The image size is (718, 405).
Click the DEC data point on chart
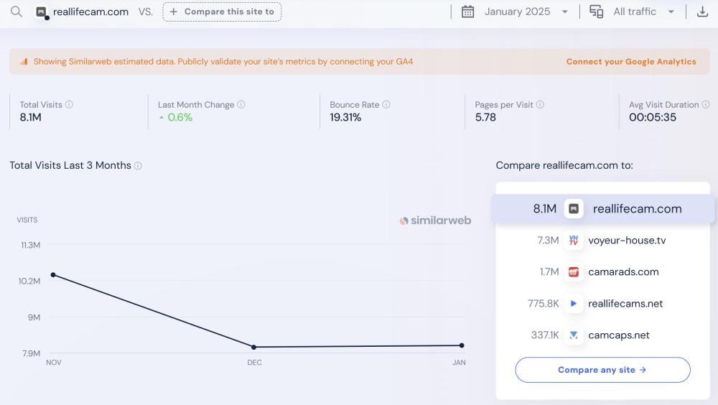click(x=254, y=347)
